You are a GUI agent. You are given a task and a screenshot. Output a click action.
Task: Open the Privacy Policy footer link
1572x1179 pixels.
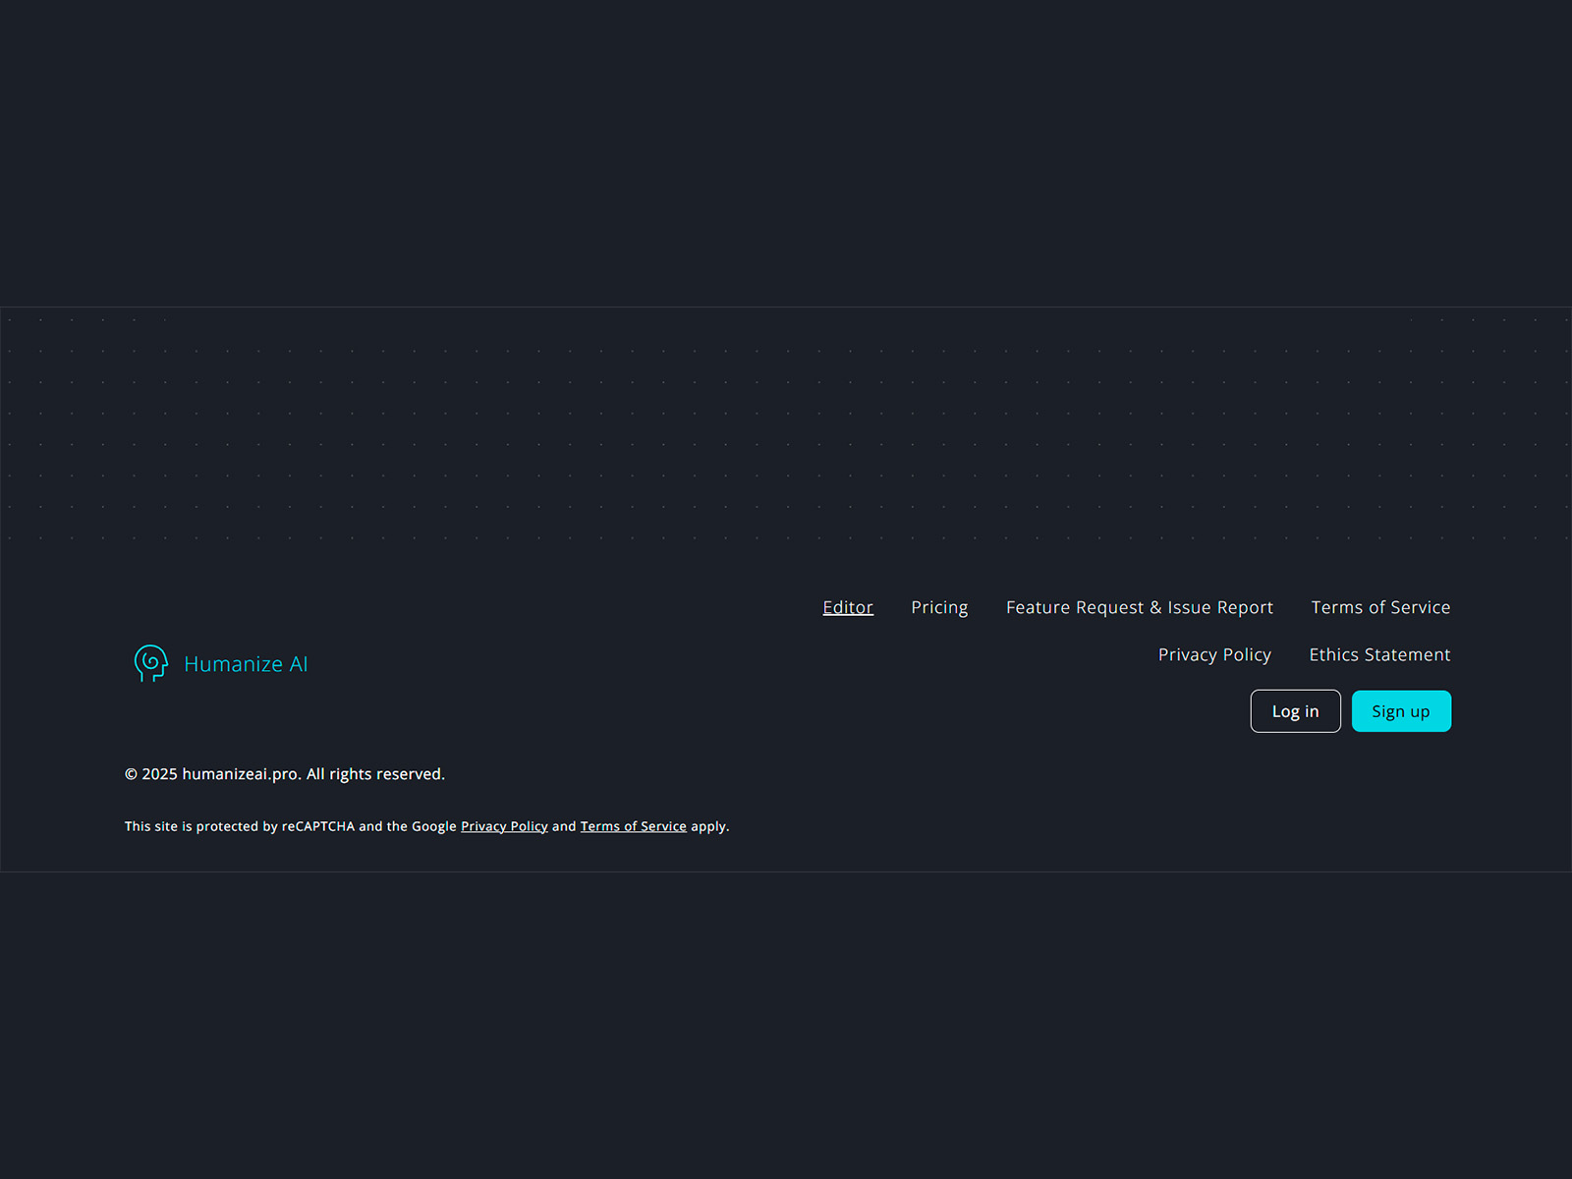pyautogui.click(x=1214, y=653)
